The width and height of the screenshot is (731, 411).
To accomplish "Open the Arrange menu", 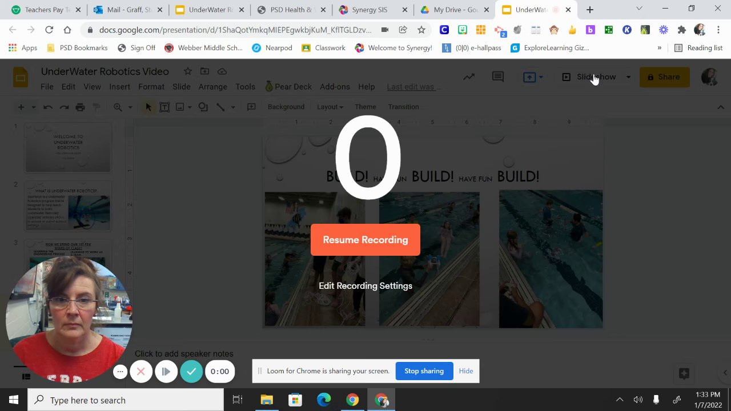I will coord(213,87).
